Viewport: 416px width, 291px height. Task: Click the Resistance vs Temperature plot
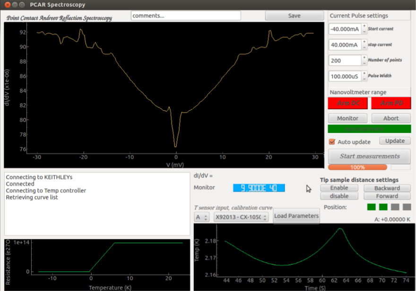(97, 265)
